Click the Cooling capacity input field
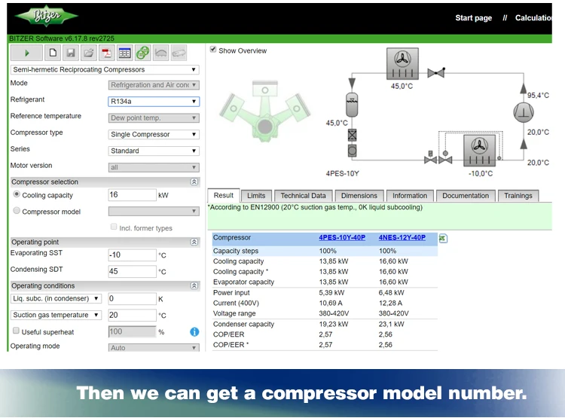 point(131,195)
